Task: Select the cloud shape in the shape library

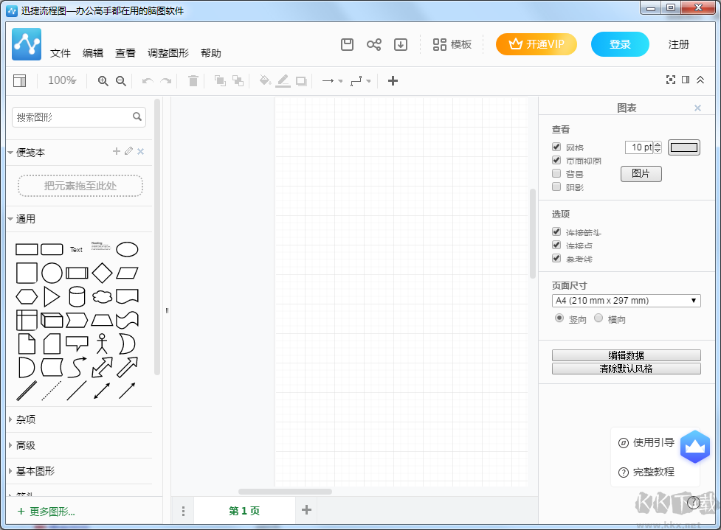Action: coord(102,296)
